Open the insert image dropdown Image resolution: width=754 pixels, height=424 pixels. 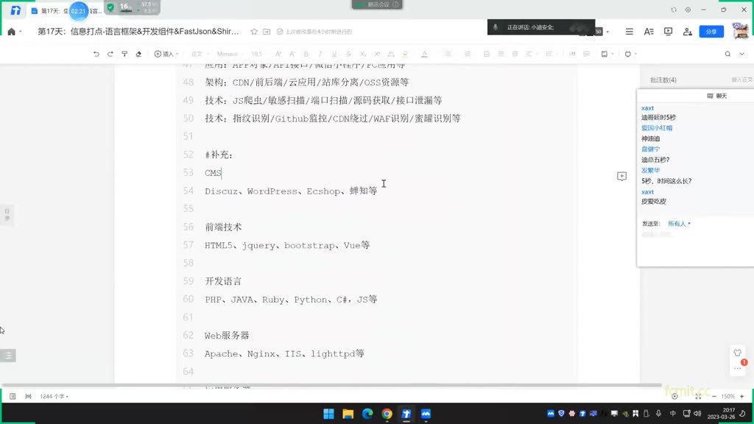pyautogui.click(x=607, y=54)
